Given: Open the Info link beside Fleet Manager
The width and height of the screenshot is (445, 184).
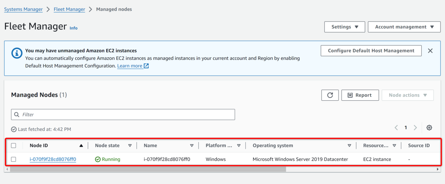Looking at the screenshot, I should (73, 28).
